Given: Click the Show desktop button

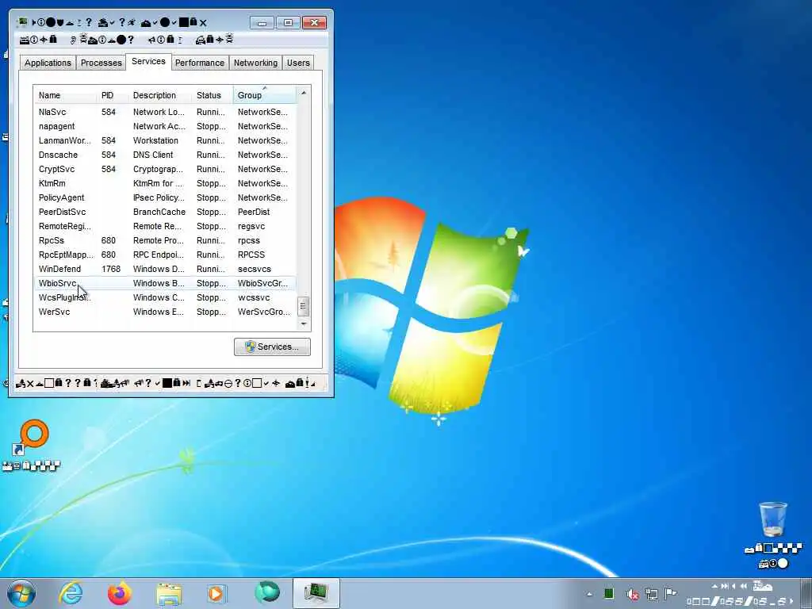Looking at the screenshot, I should [806, 593].
